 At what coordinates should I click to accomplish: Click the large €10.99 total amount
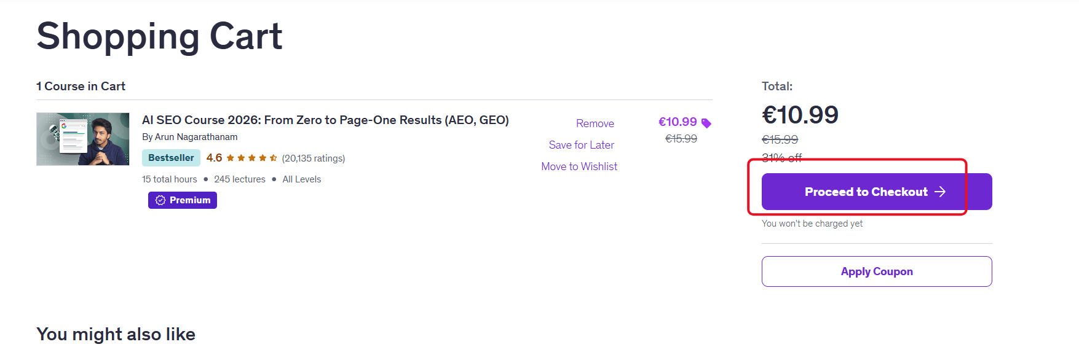pos(800,115)
